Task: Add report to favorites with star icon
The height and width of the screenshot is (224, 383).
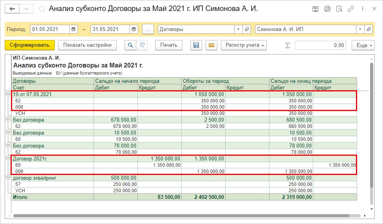Action: (42, 9)
